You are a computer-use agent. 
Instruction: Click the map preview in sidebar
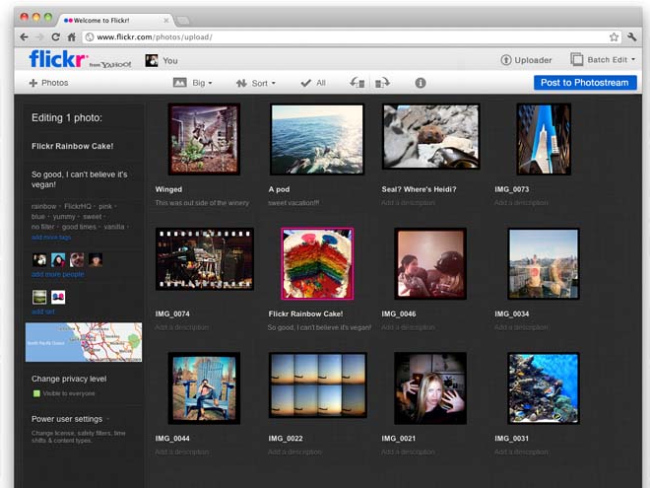(84, 342)
